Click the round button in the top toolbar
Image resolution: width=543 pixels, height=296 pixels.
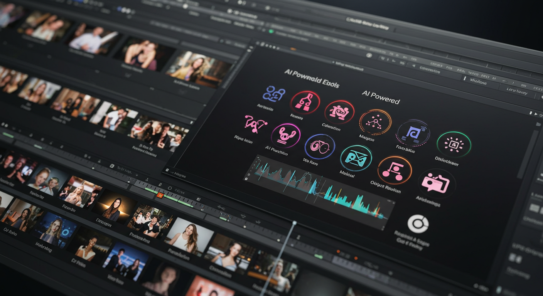(369, 55)
